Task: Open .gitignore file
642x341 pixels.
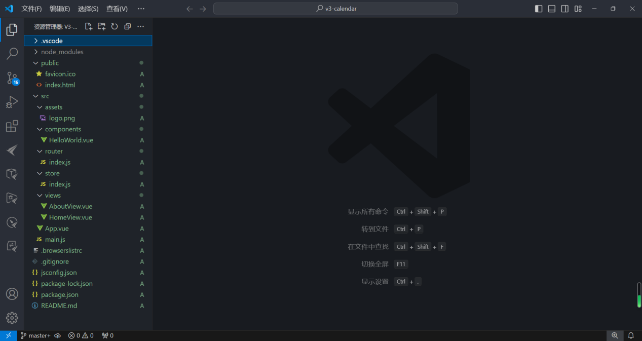Action: pos(88,261)
